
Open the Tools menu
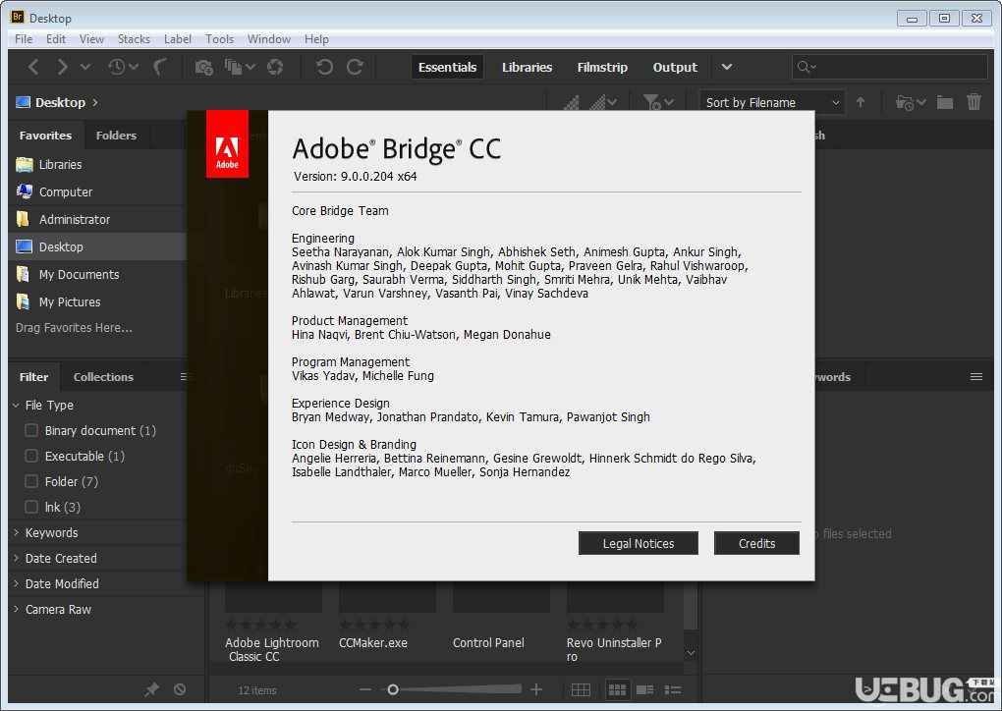pos(219,39)
